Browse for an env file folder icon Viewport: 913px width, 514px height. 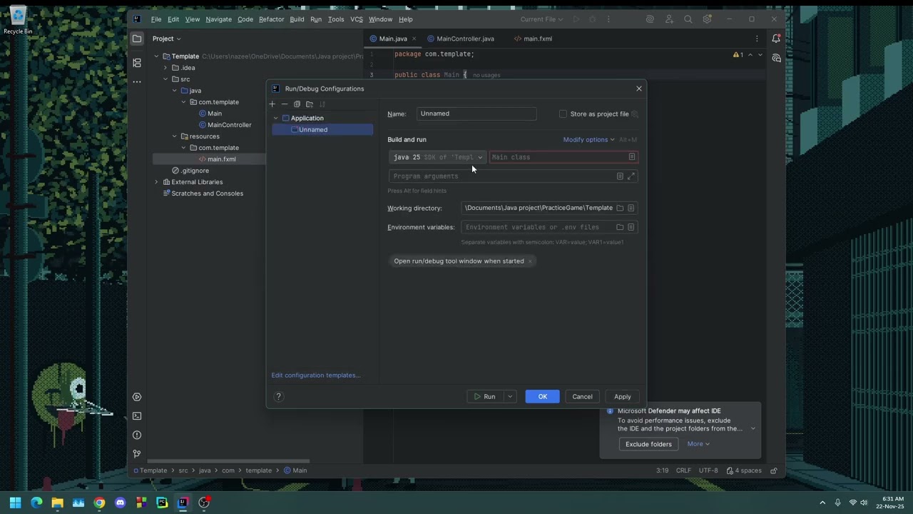620,227
